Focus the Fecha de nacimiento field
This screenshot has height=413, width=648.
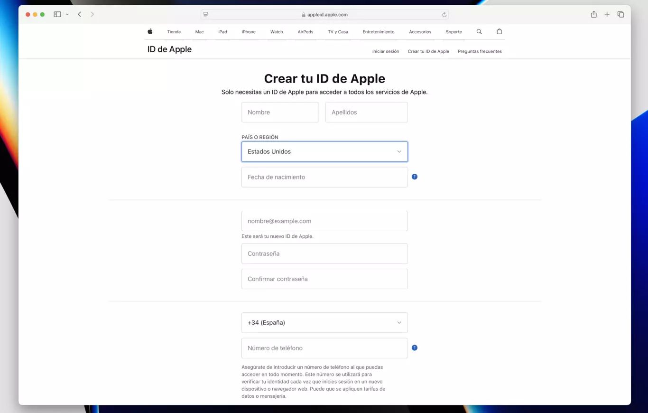click(324, 177)
